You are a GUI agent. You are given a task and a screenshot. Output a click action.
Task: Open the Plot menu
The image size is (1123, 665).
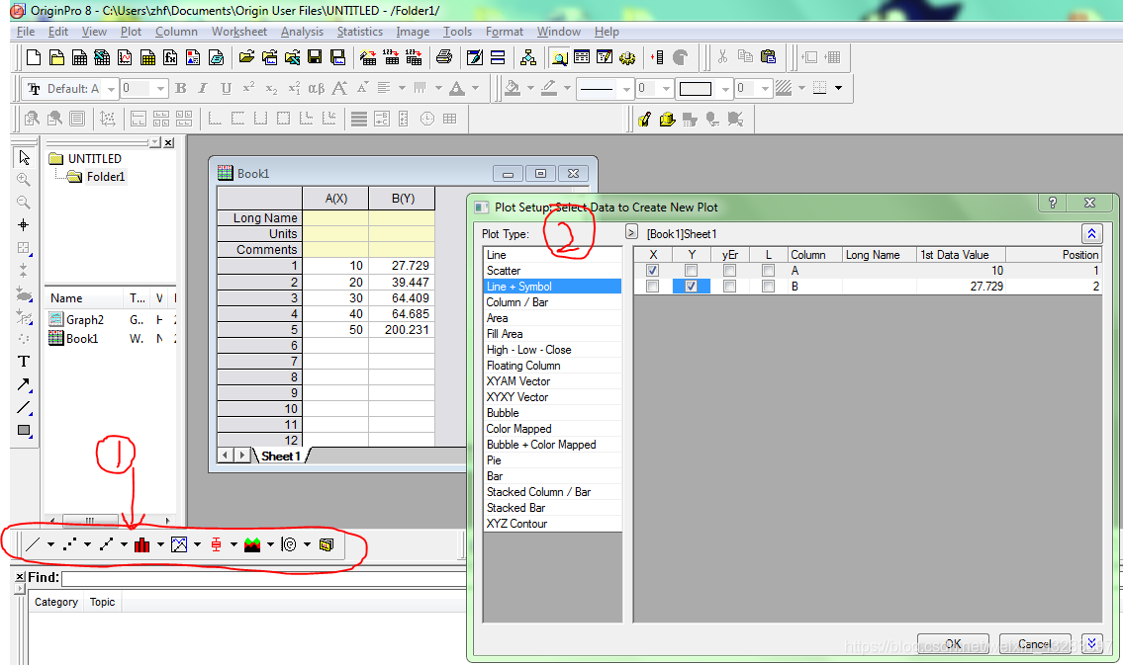tap(131, 32)
